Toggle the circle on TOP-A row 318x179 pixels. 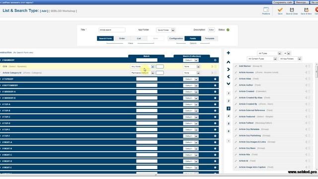coord(215,104)
